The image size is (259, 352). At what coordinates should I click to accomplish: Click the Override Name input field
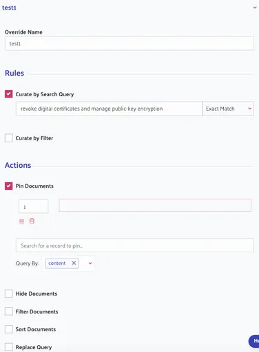(x=129, y=43)
